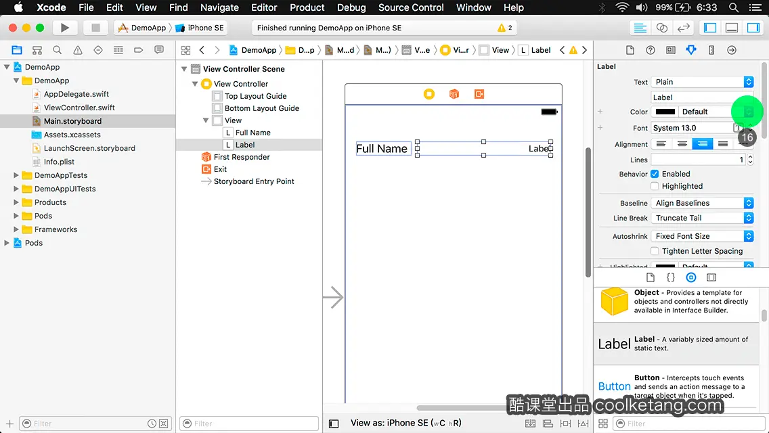Open the Report navigator
The height and width of the screenshot is (433, 769).
click(159, 50)
